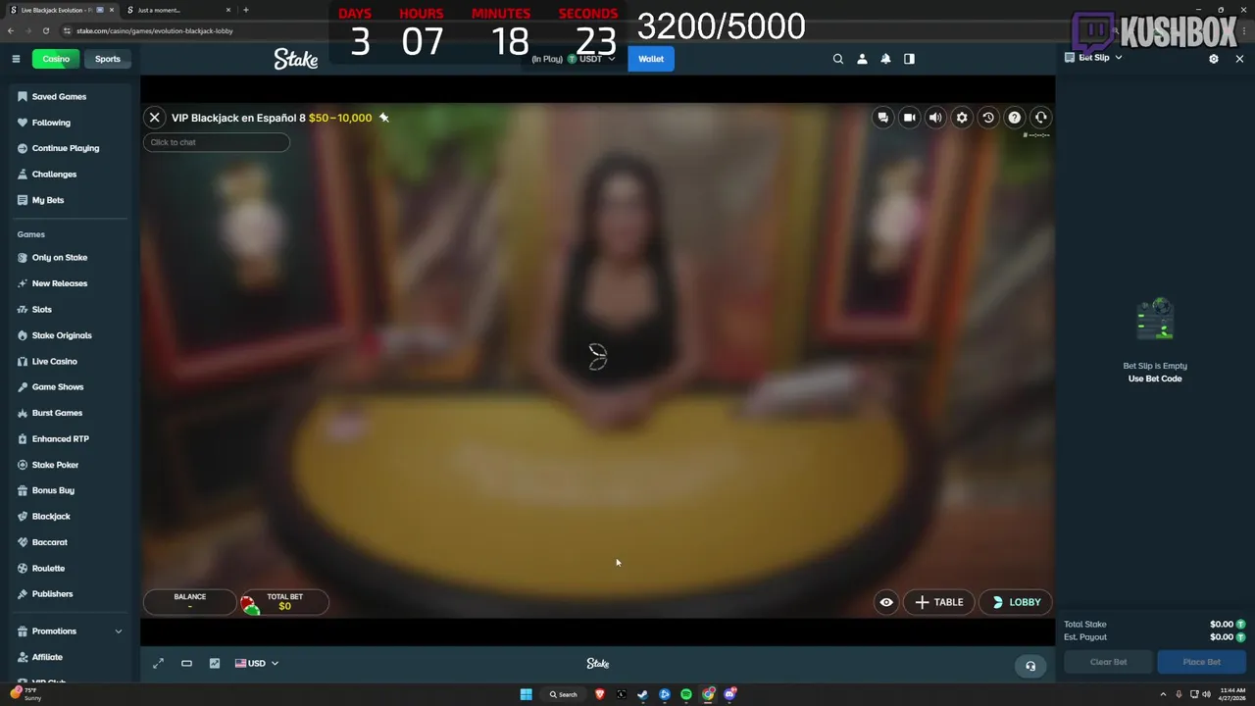Click the Stake logo in header

pos(296,59)
